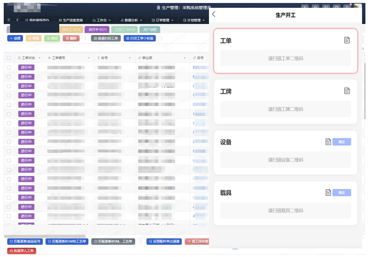Toggle the select-all checkbox in table header
The width and height of the screenshot is (371, 257).
(9, 58)
